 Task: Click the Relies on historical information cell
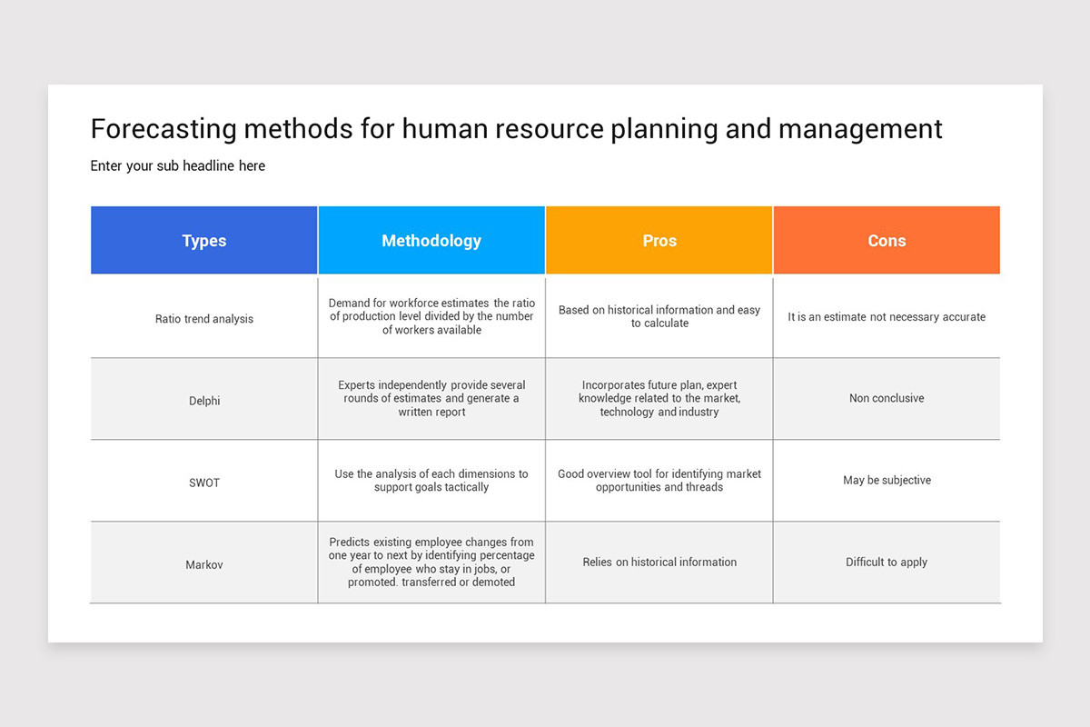[659, 563]
